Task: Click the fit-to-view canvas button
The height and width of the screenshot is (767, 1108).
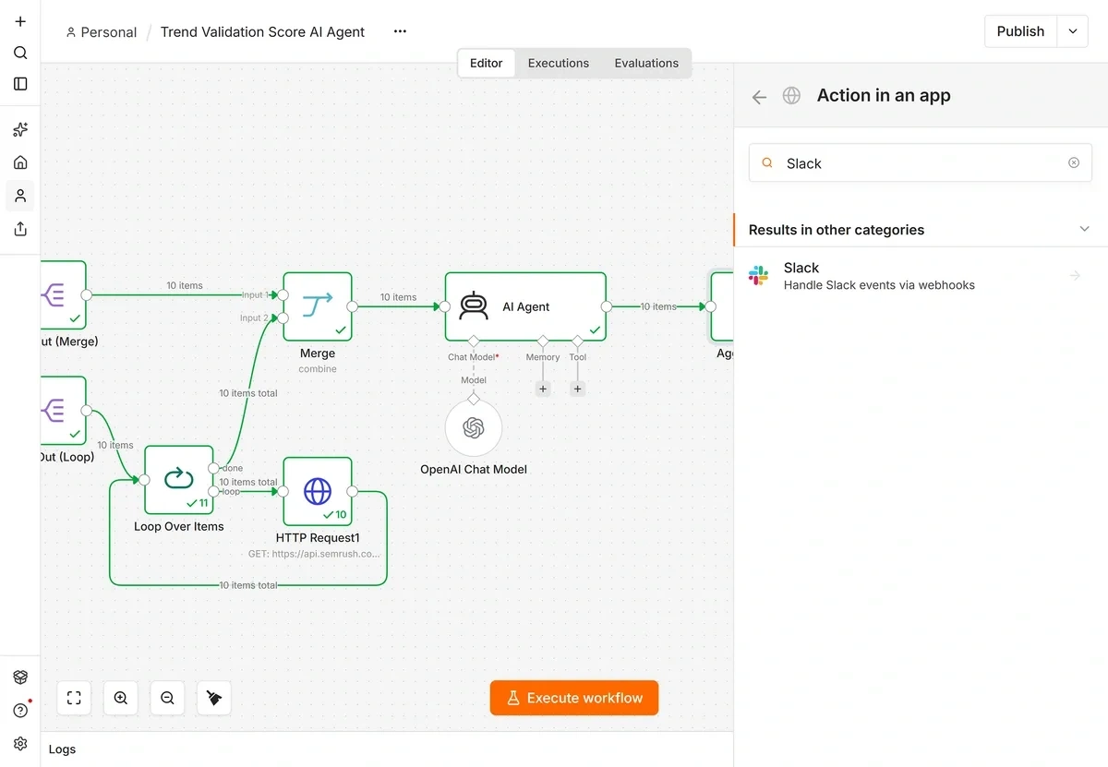Action: coord(74,698)
